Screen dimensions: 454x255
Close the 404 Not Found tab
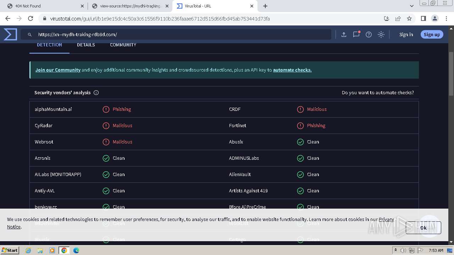click(x=82, y=6)
